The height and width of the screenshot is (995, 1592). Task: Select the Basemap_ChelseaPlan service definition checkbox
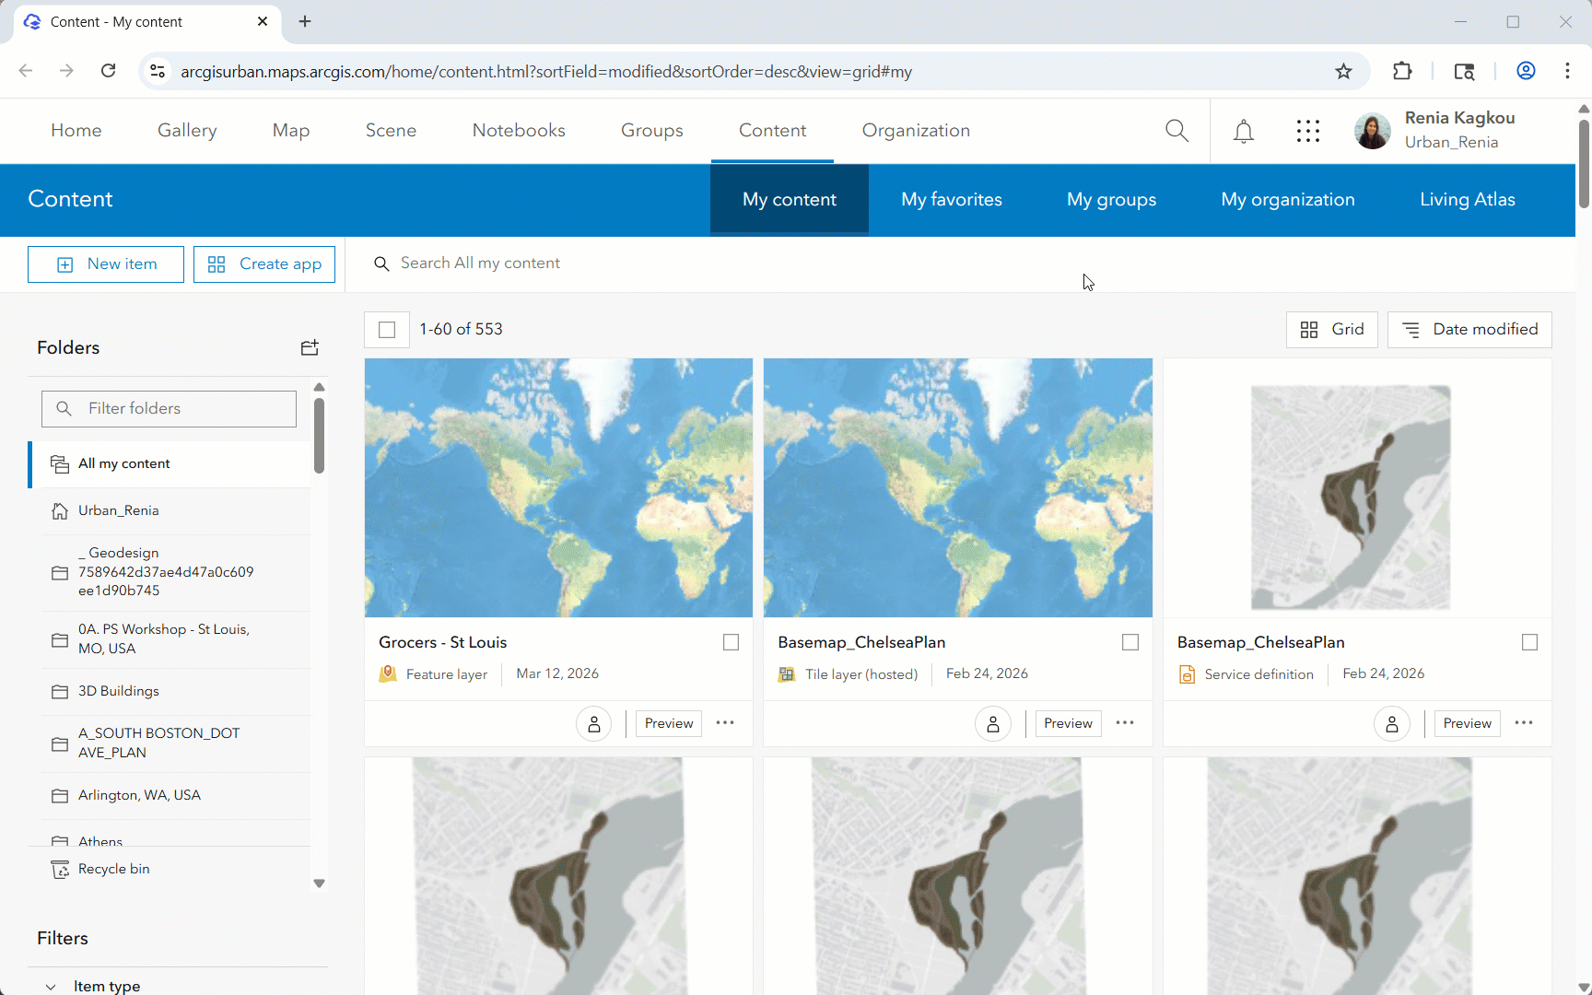click(x=1529, y=642)
